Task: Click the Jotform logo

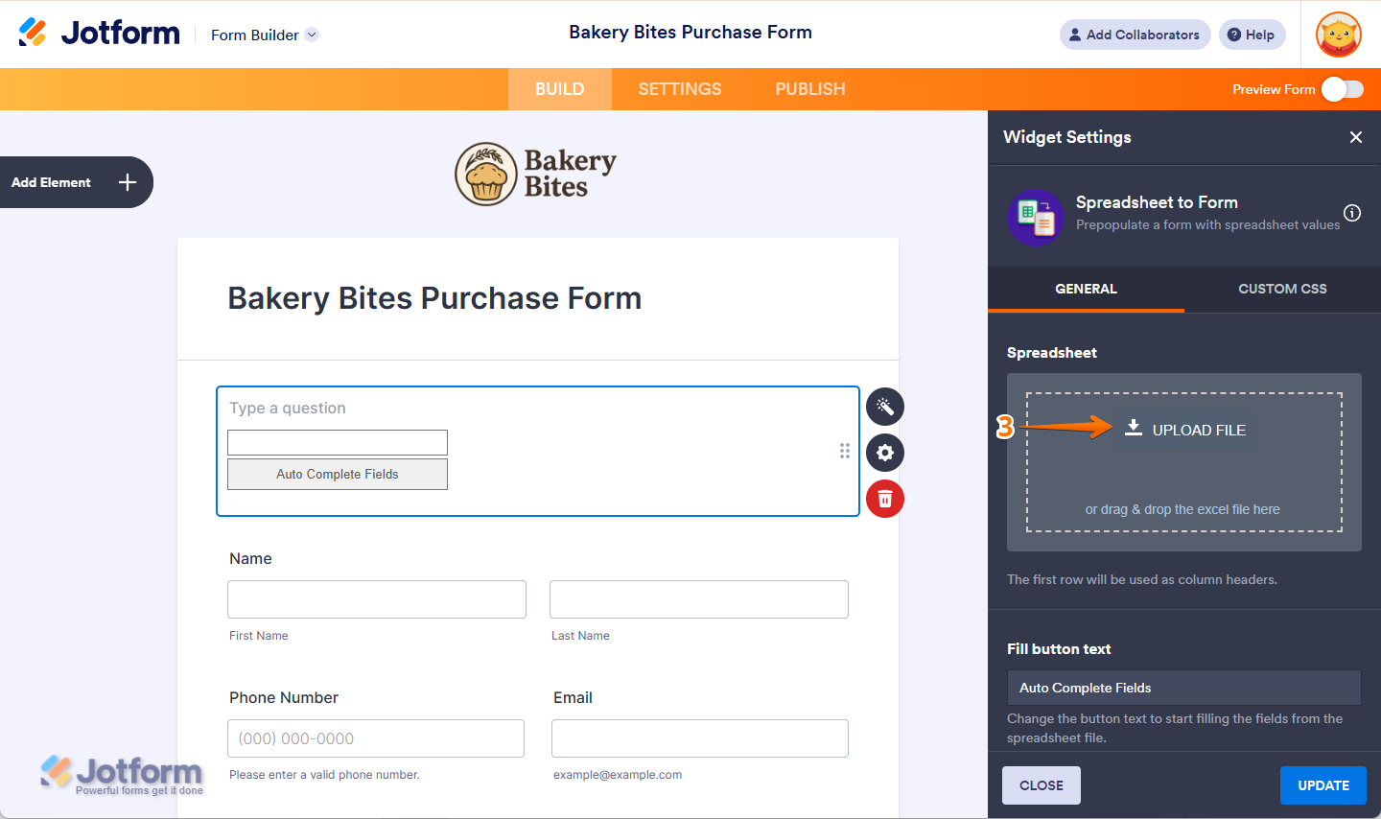Action: (100, 33)
